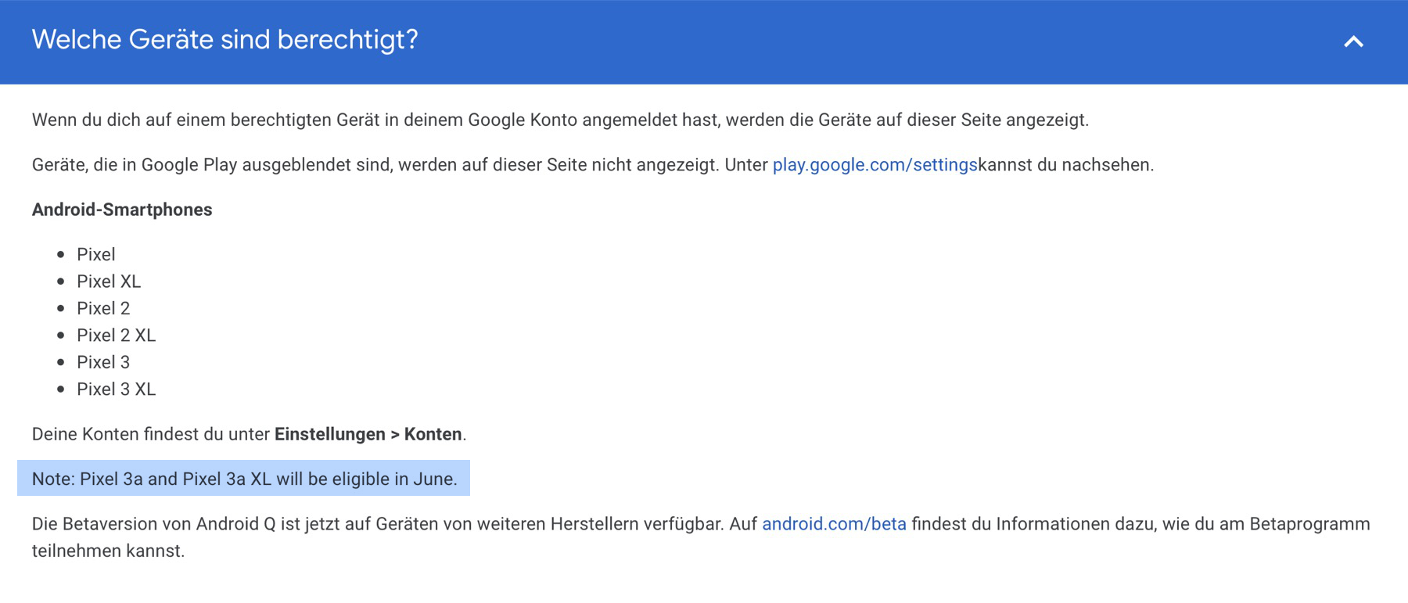
Task: Click the sentence starting "Wenn du dich"
Action: (x=559, y=120)
